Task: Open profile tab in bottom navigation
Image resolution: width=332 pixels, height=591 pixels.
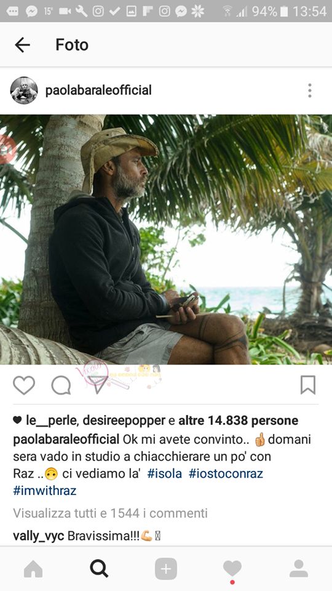Action: (x=299, y=569)
